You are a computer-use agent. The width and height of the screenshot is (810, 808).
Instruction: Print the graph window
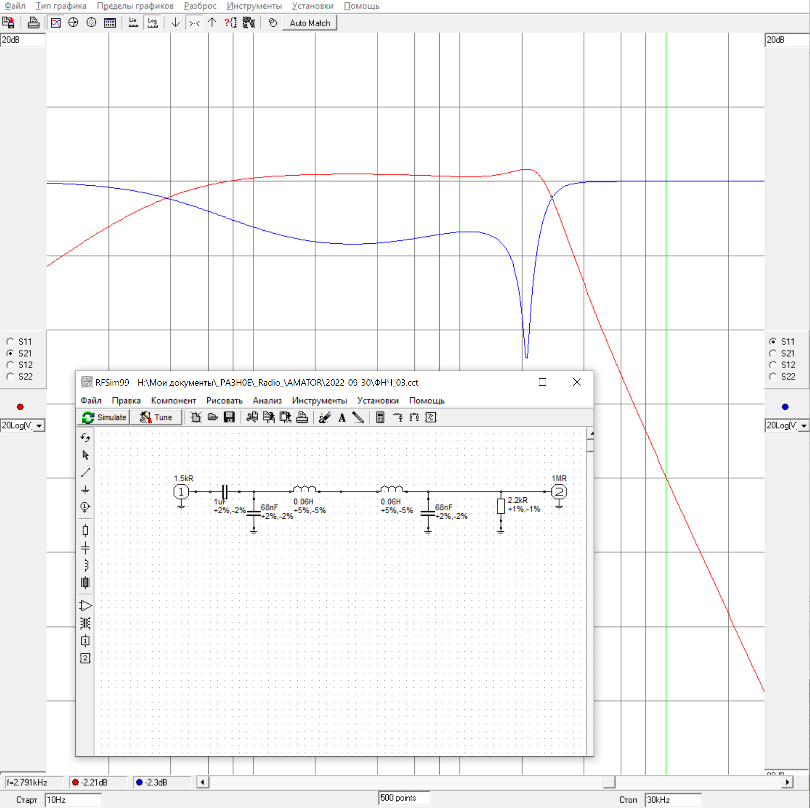[x=33, y=23]
